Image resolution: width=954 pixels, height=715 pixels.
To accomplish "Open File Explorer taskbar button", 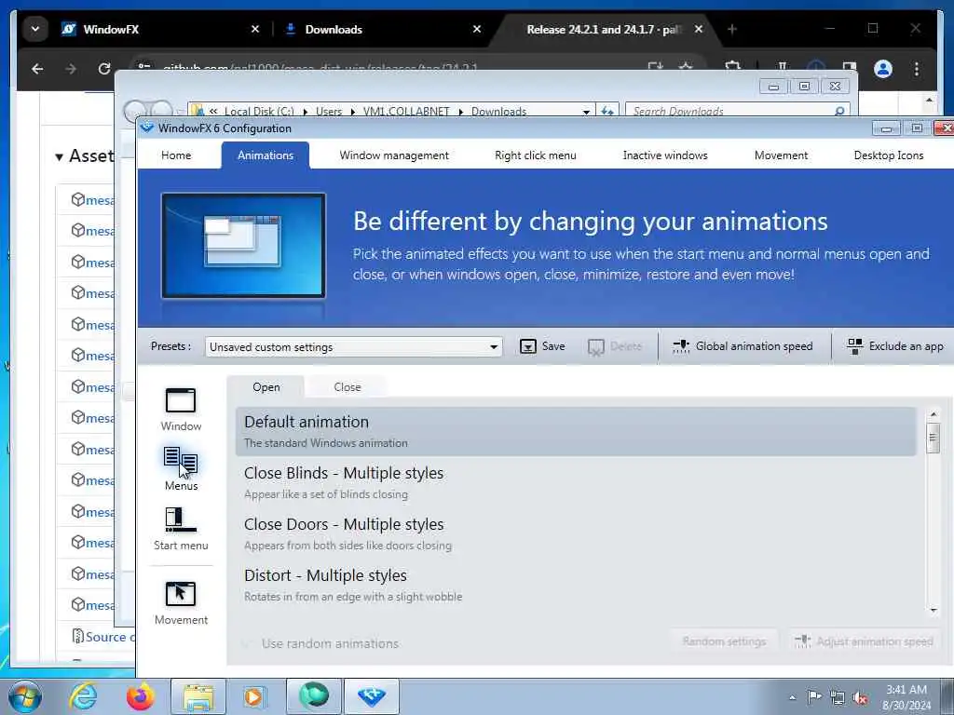I will tap(198, 696).
